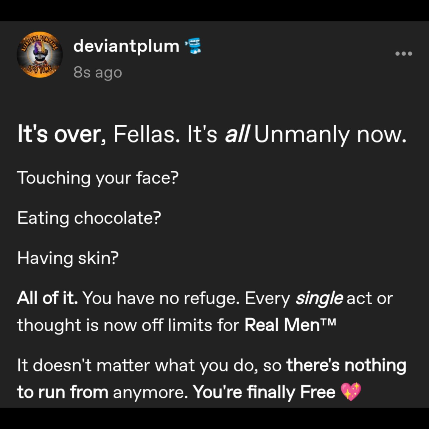
Task: Click the bold "You're finally Free" text
Action: point(264,392)
